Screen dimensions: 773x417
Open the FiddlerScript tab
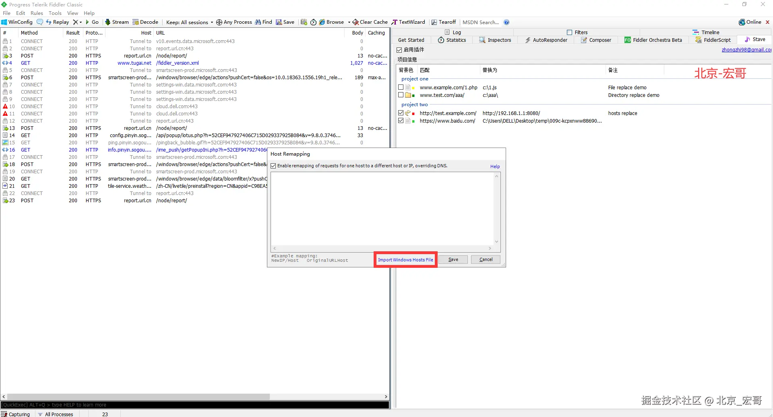(x=713, y=40)
